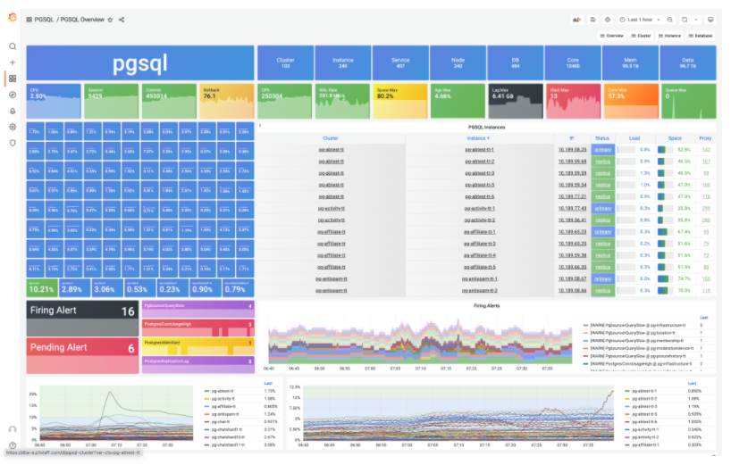This screenshot has width=731, height=473.
Task: Click the Space Max 80.2% stat panel
Action: click(400, 102)
